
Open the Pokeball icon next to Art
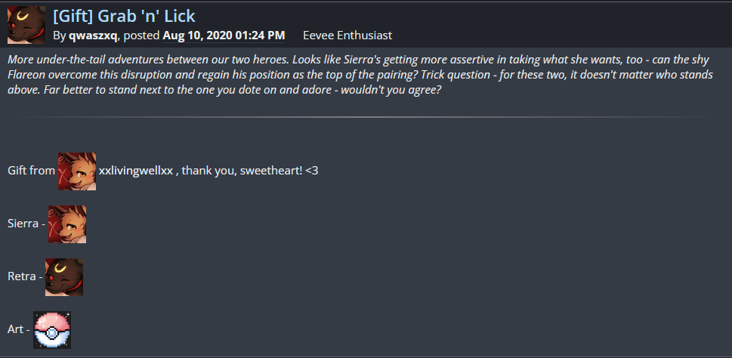click(x=52, y=330)
